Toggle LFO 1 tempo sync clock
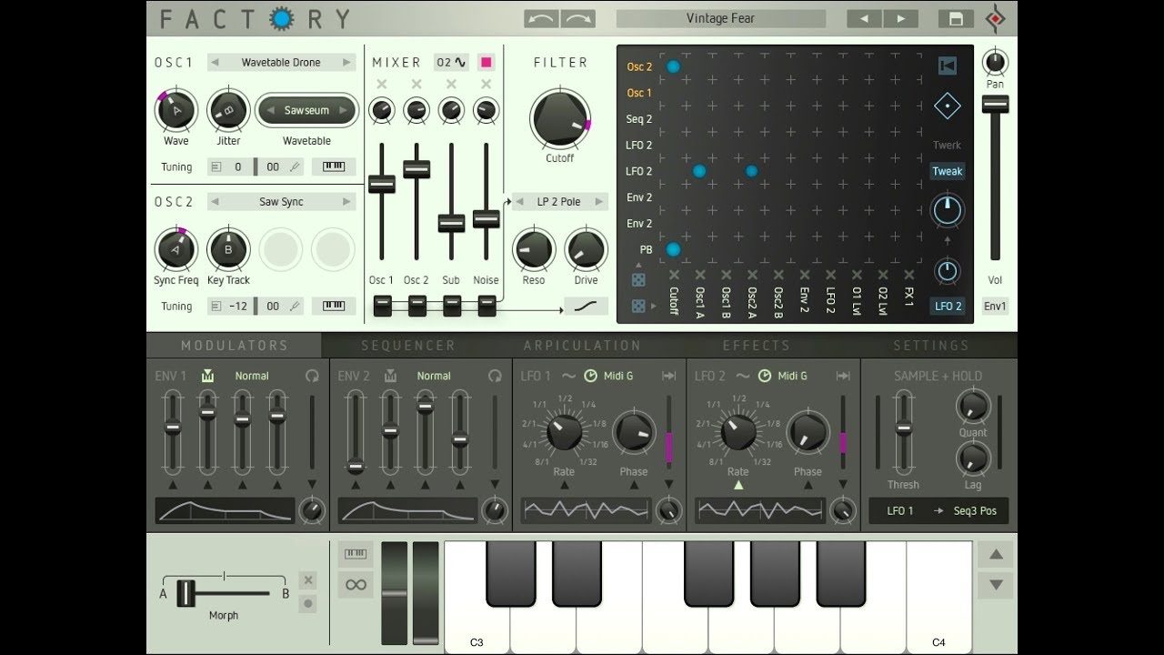Screen dimensions: 1164x655 (x=590, y=376)
